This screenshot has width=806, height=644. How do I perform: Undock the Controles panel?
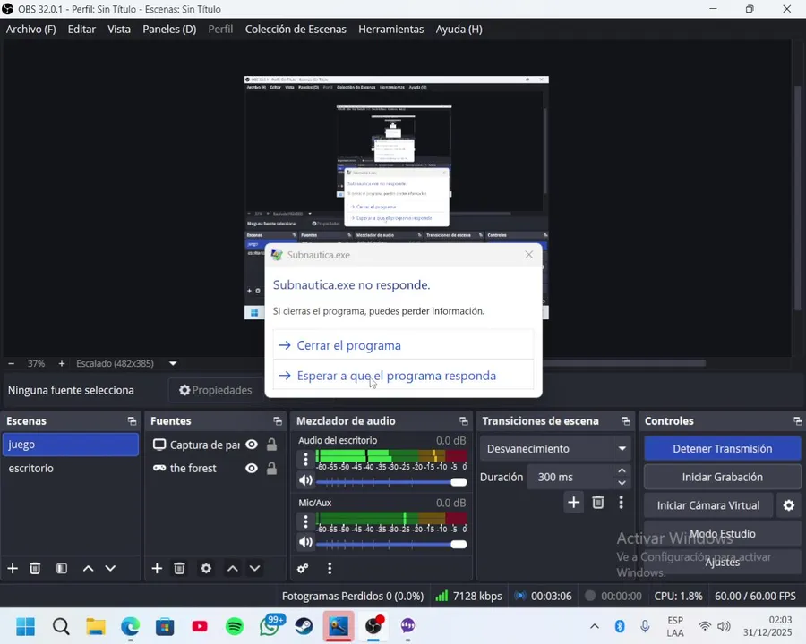[798, 421]
